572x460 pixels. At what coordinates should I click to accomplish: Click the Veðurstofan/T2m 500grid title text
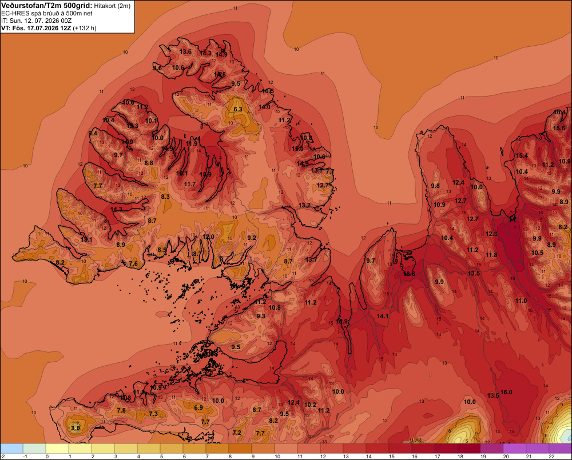[x=46, y=6]
